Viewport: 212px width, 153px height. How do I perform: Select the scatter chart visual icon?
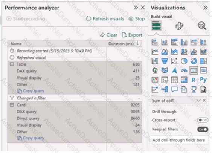tap(174, 61)
